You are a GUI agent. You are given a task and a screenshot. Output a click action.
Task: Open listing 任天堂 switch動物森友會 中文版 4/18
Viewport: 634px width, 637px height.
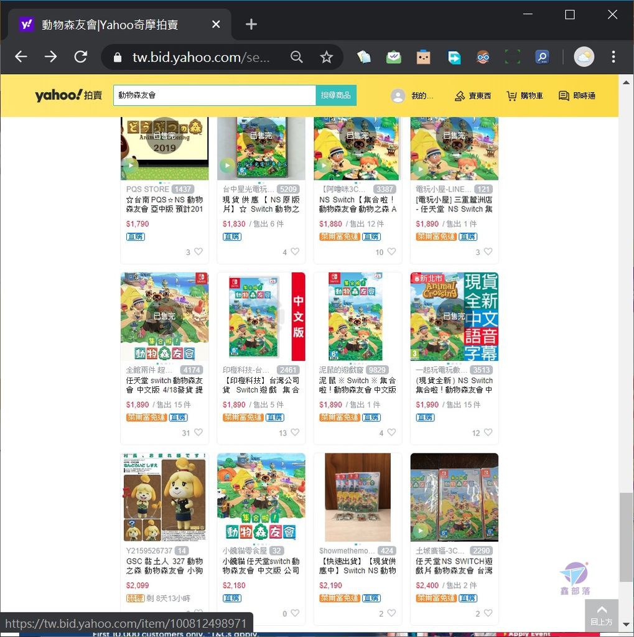point(165,385)
